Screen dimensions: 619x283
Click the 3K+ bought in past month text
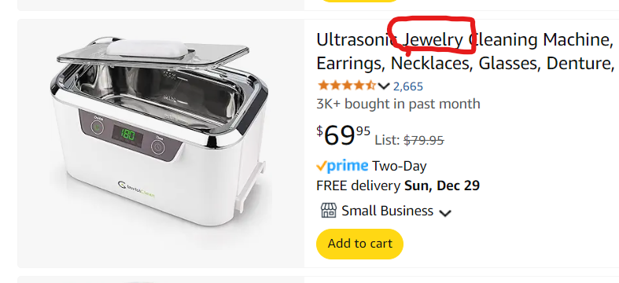(398, 104)
